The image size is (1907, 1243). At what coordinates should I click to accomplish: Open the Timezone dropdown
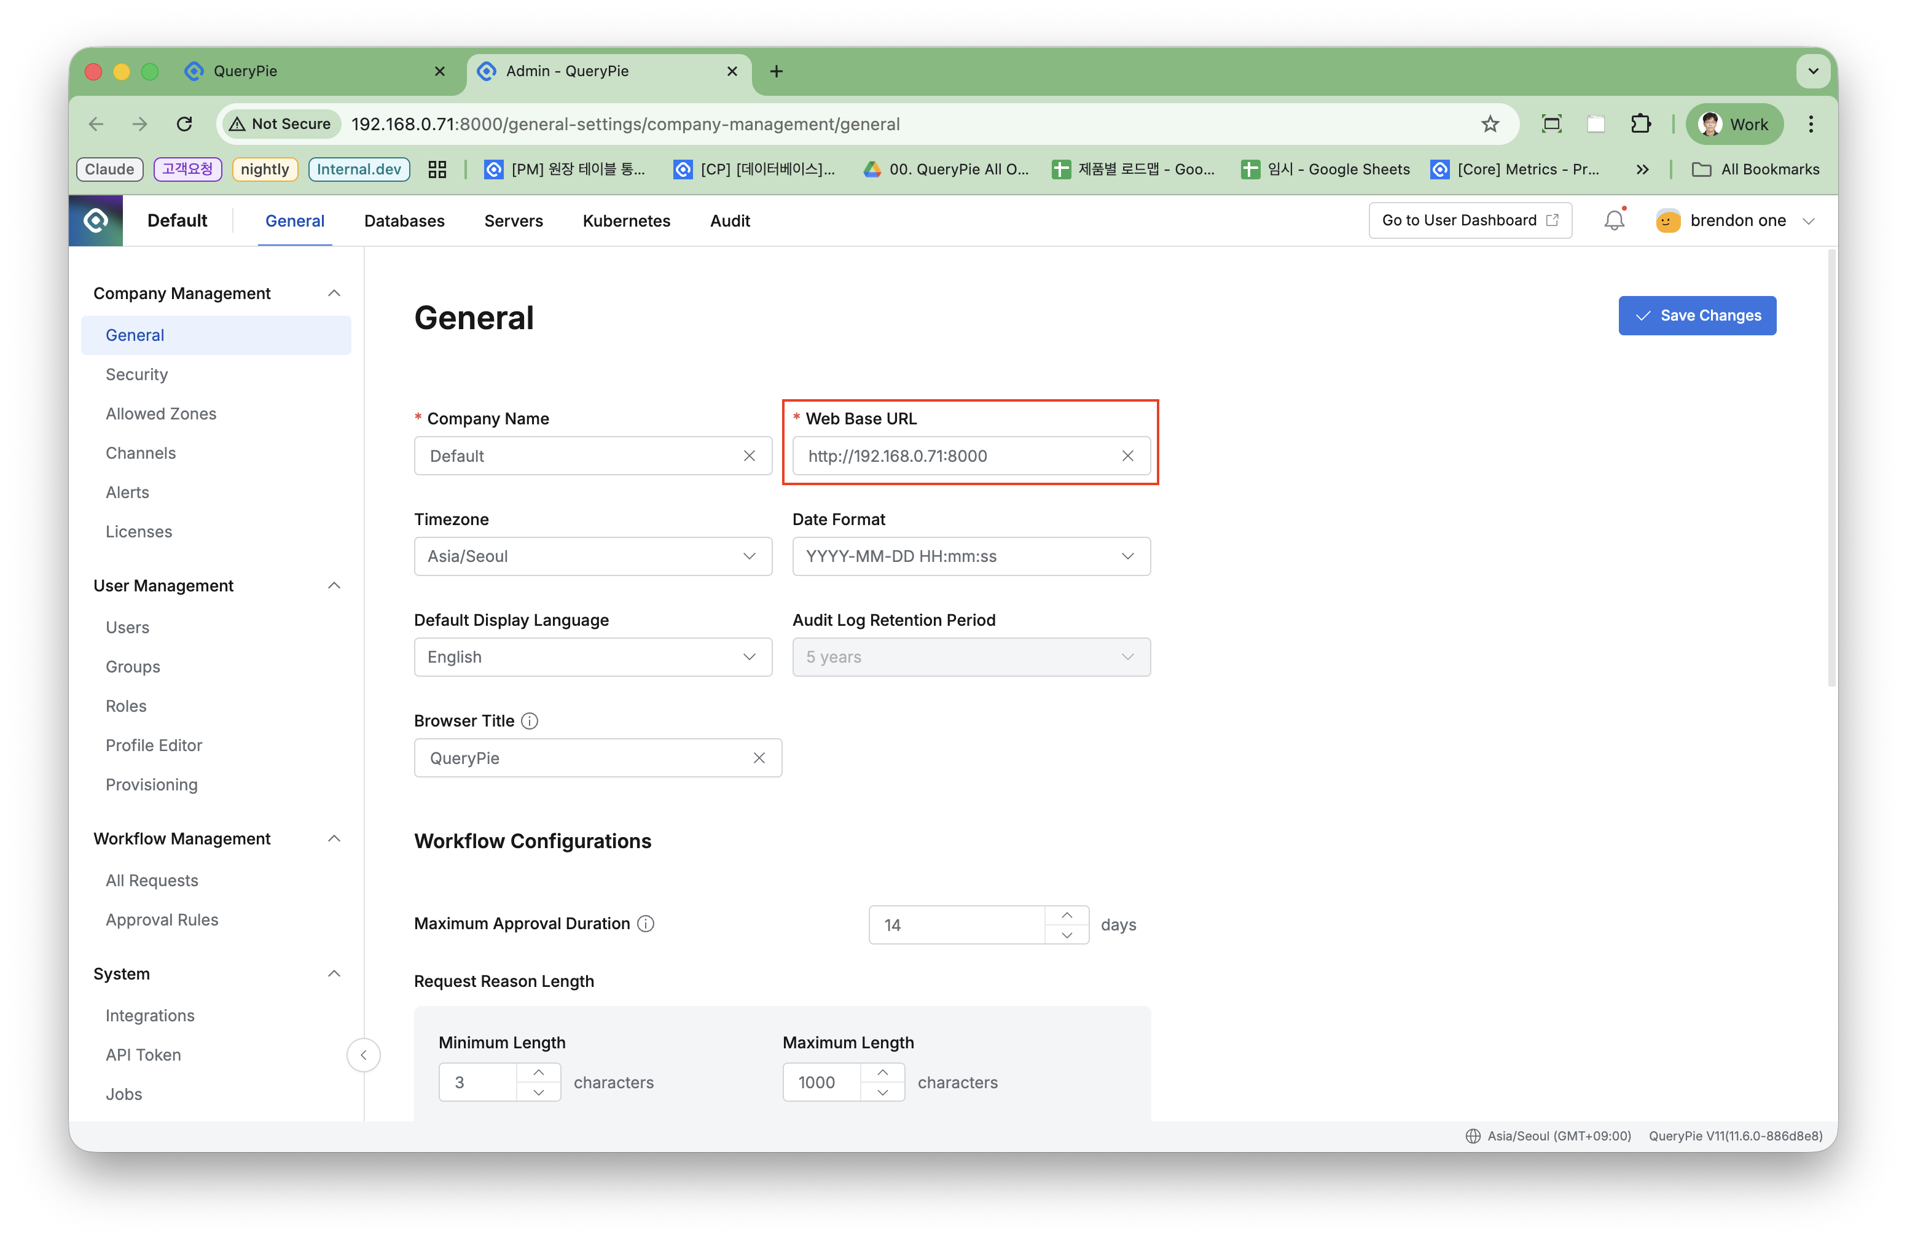[x=593, y=556]
